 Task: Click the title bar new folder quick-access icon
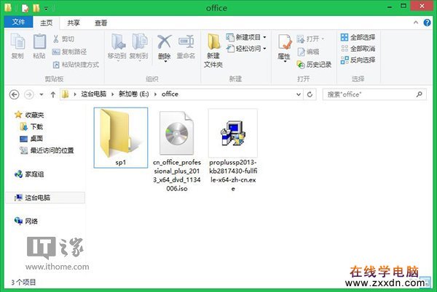(x=36, y=8)
